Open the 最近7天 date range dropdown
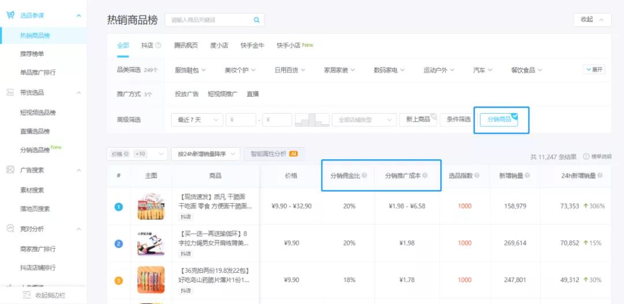624x304 pixels. (197, 119)
